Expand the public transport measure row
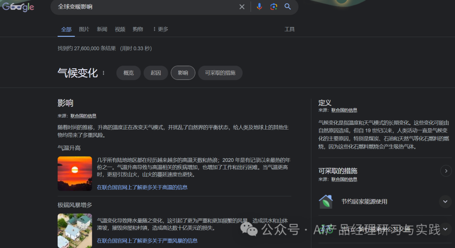455x248 pixels. click(x=445, y=229)
